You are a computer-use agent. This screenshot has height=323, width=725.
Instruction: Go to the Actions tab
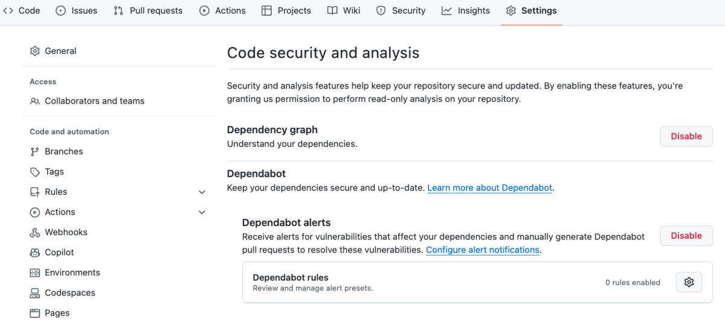coord(222,10)
